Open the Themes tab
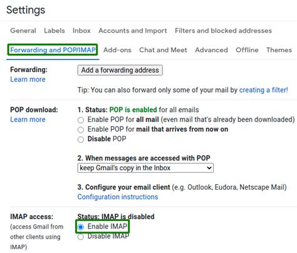Image resolution: width=297 pixels, height=253 pixels. (x=279, y=50)
